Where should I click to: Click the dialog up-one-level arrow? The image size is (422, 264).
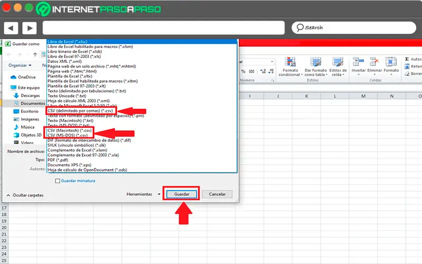coord(35,55)
